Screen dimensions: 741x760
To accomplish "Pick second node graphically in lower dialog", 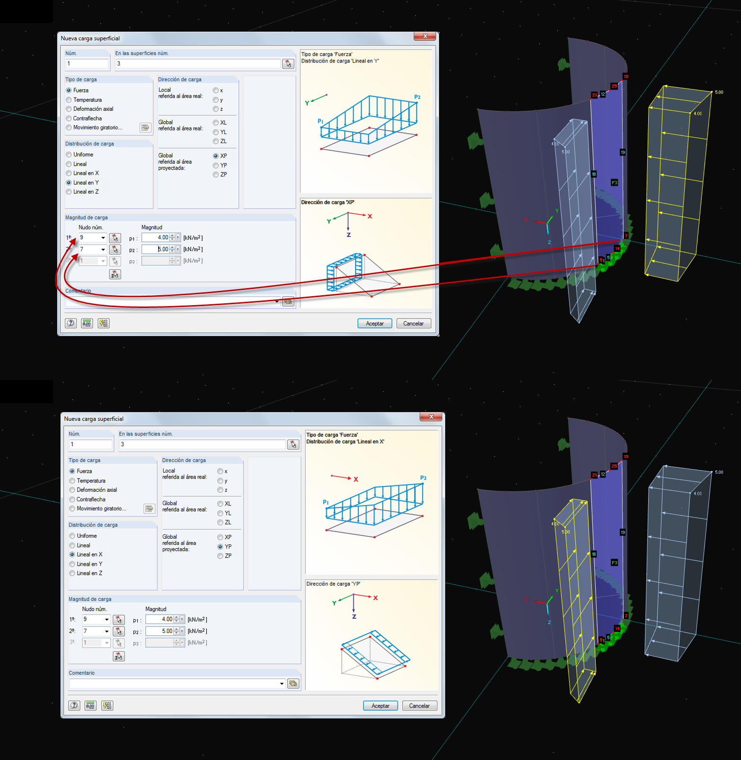I will 119,631.
